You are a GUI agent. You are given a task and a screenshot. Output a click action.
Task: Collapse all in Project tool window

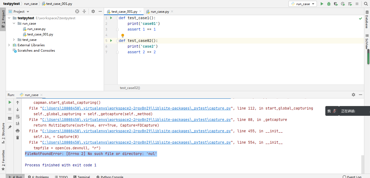pyautogui.click(x=84, y=11)
